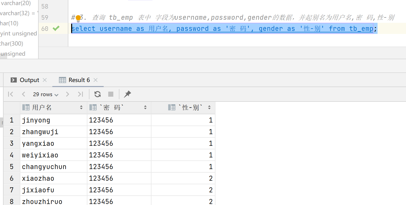Click char(300) in the left panel
The height and width of the screenshot is (205, 406).
(11, 44)
